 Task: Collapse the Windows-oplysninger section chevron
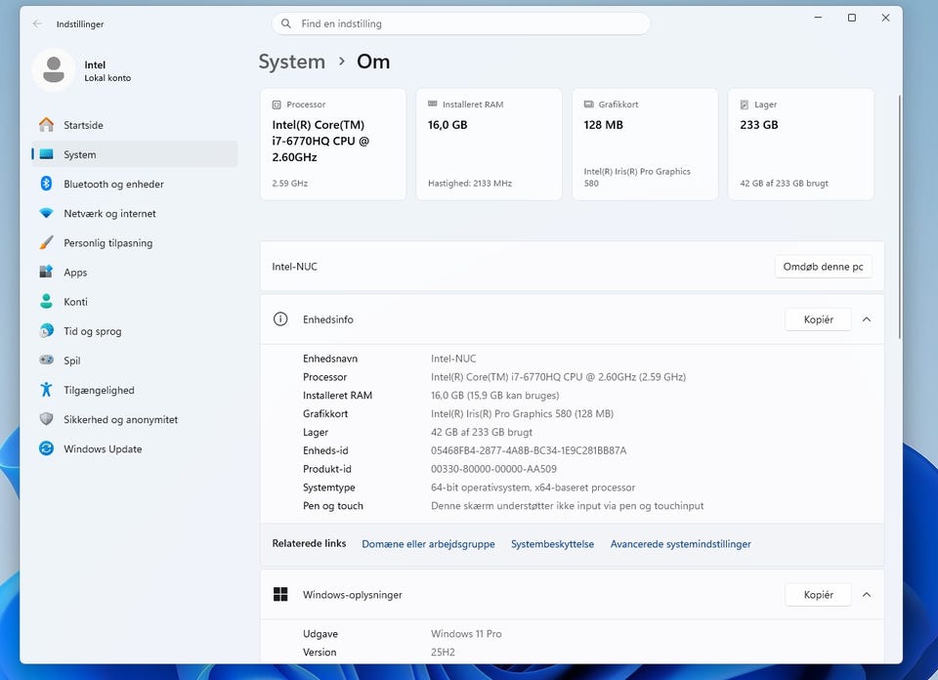click(x=867, y=594)
